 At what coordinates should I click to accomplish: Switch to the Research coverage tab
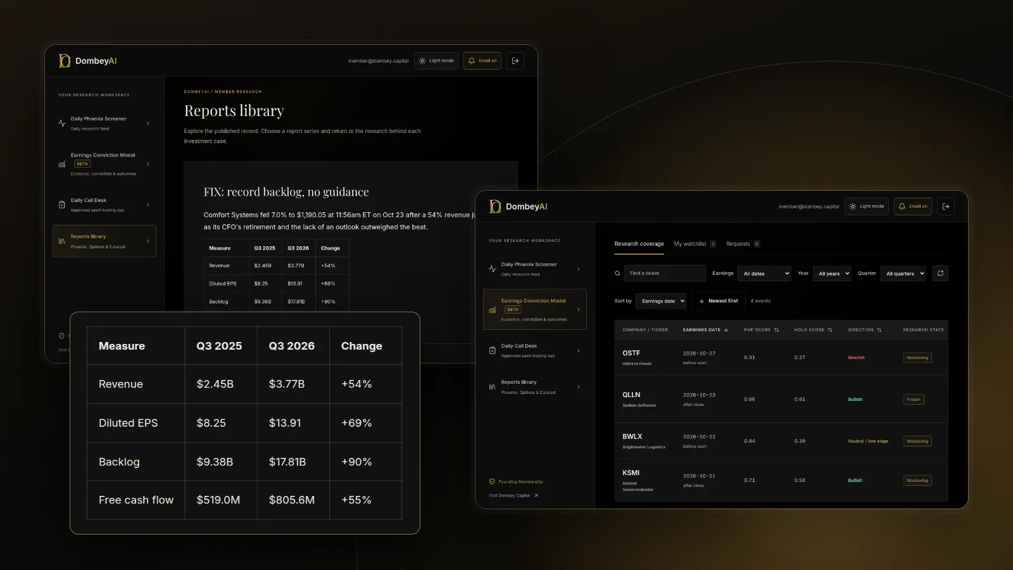click(639, 244)
